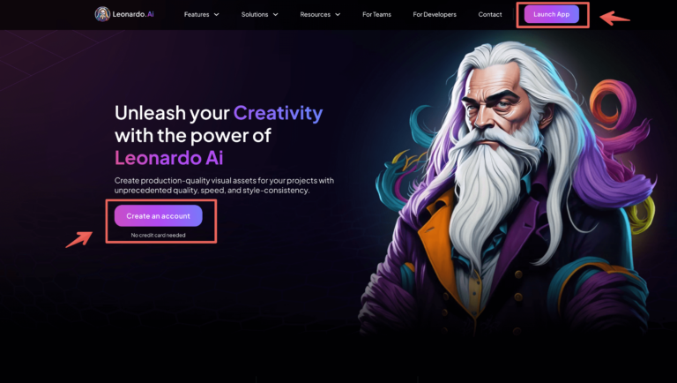
Task: Open the Features menu
Action: [x=197, y=14]
